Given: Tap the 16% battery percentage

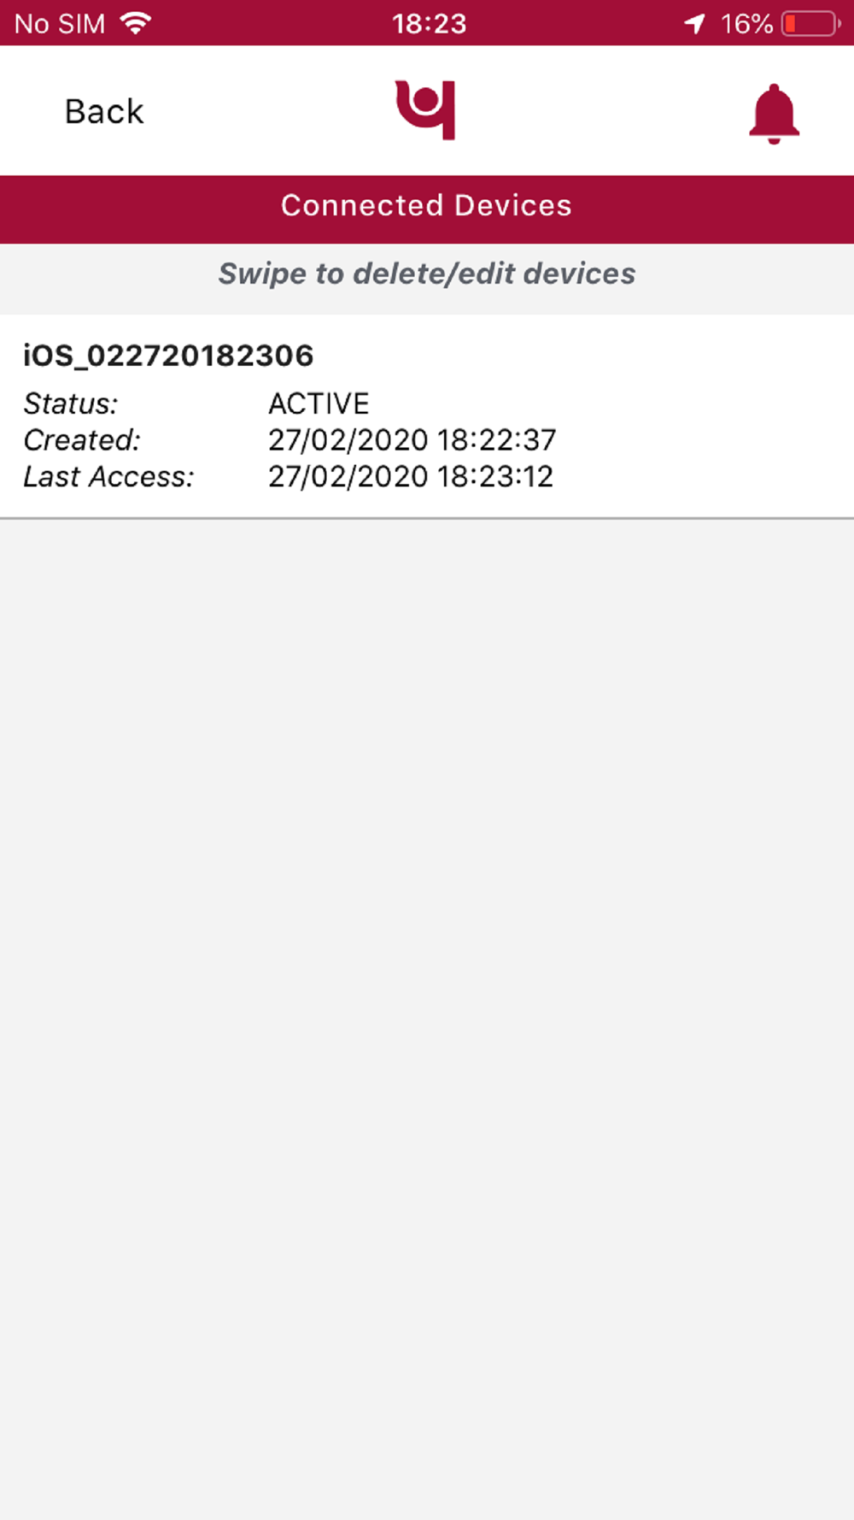Looking at the screenshot, I should [x=746, y=24].
